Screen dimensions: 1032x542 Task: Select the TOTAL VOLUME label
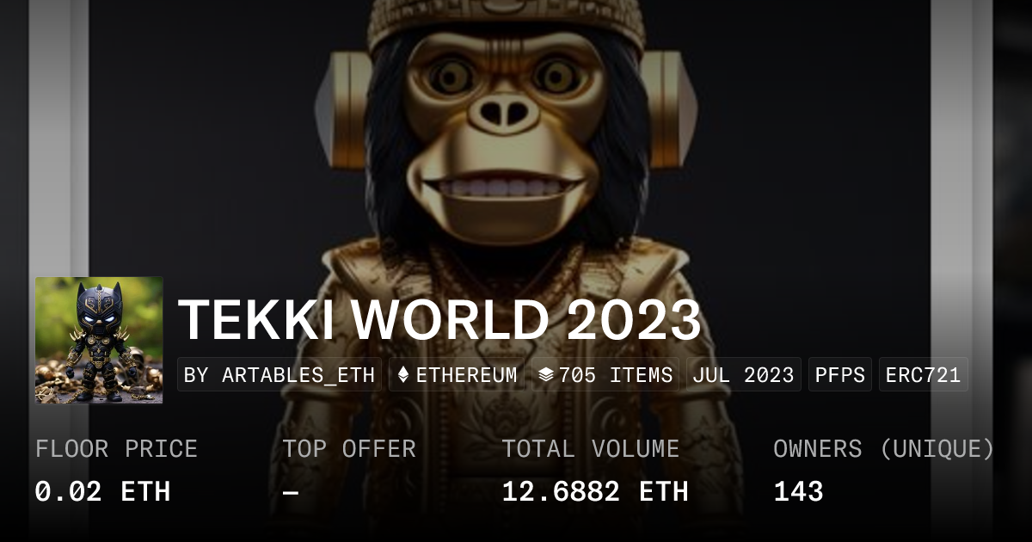591,448
